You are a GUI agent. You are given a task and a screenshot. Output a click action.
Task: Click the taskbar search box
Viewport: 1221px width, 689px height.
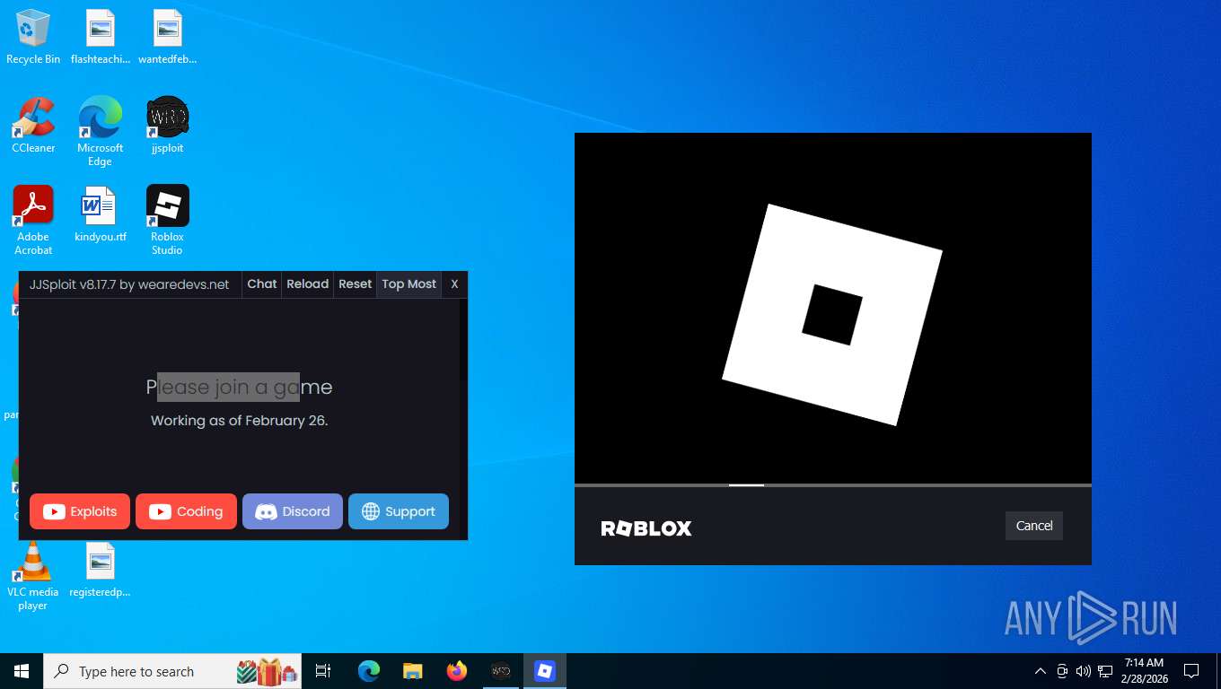pyautogui.click(x=172, y=671)
